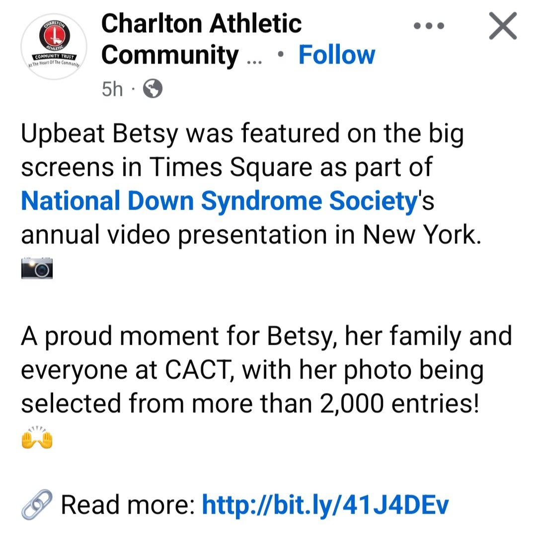Screen dimensions: 535x535
Task: Click the 'screens in Times Square' text line
Action: 227,167
